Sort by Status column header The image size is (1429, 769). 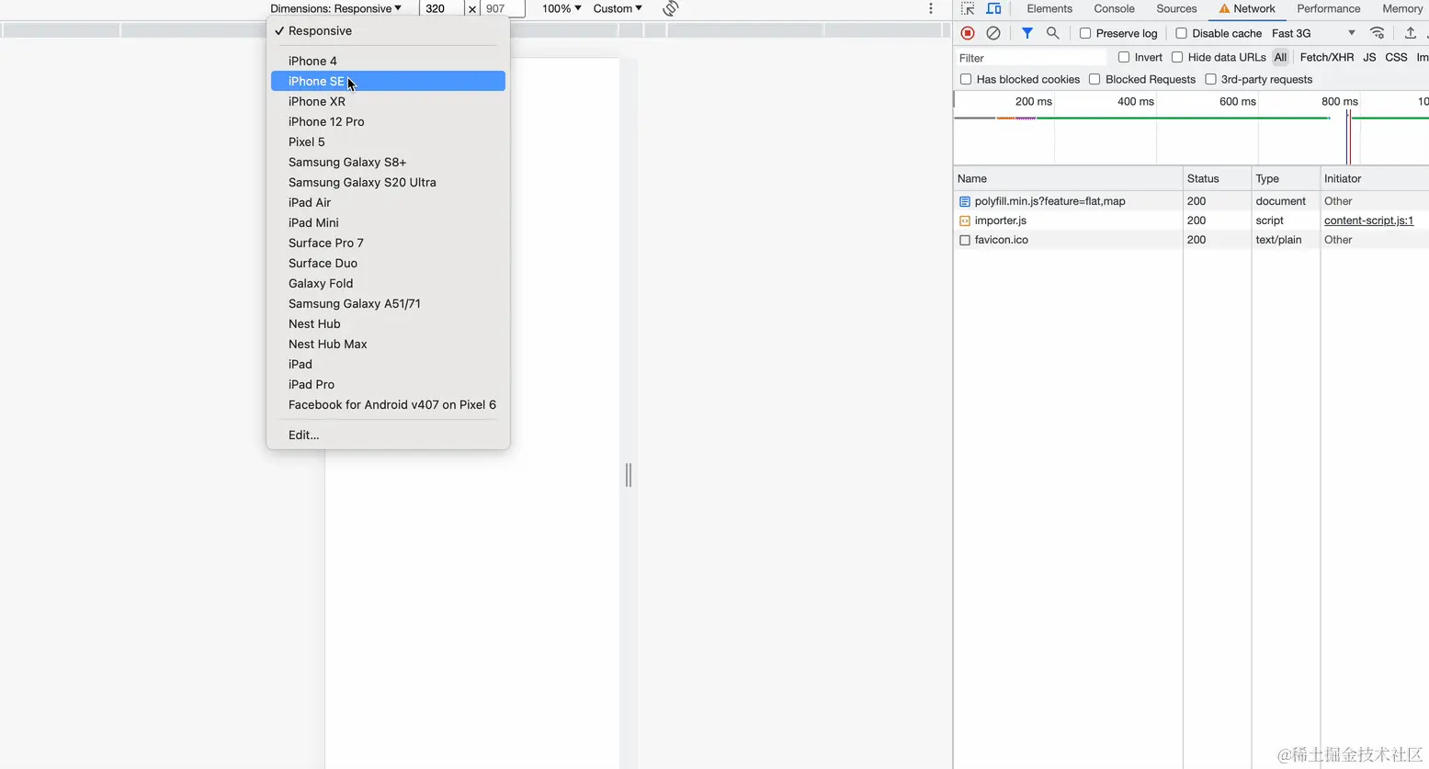(1217, 178)
